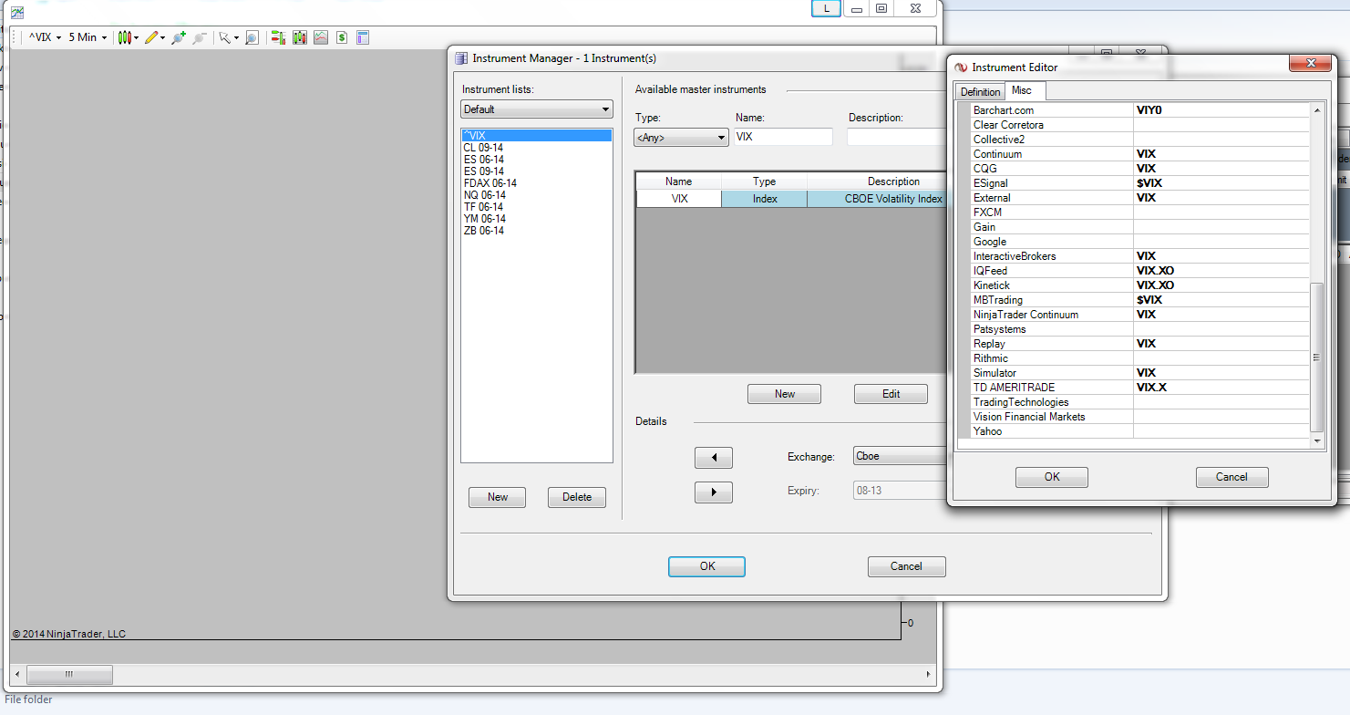Viewport: 1350px width, 715px height.
Task: Switch to the Definition tab
Action: pyautogui.click(x=980, y=92)
